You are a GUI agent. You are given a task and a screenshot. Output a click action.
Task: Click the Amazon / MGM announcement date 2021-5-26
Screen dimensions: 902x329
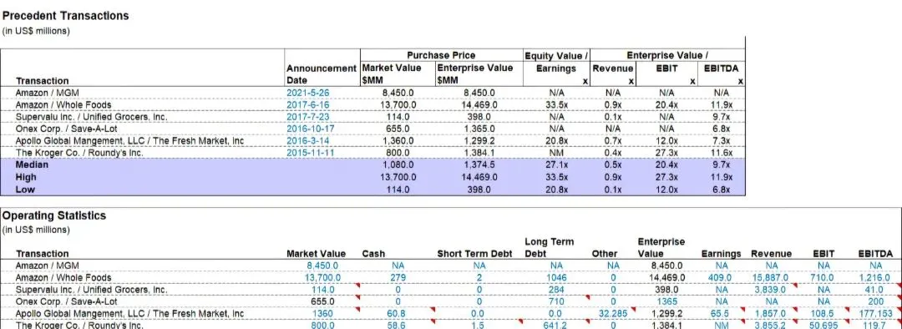[307, 93]
